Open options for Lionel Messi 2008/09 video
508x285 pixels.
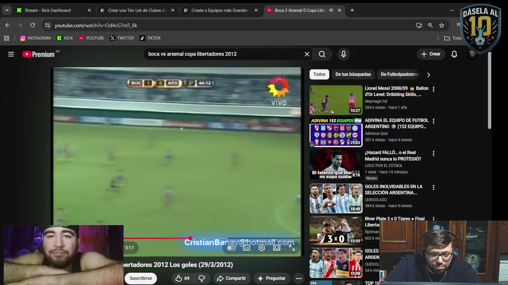coord(433,89)
